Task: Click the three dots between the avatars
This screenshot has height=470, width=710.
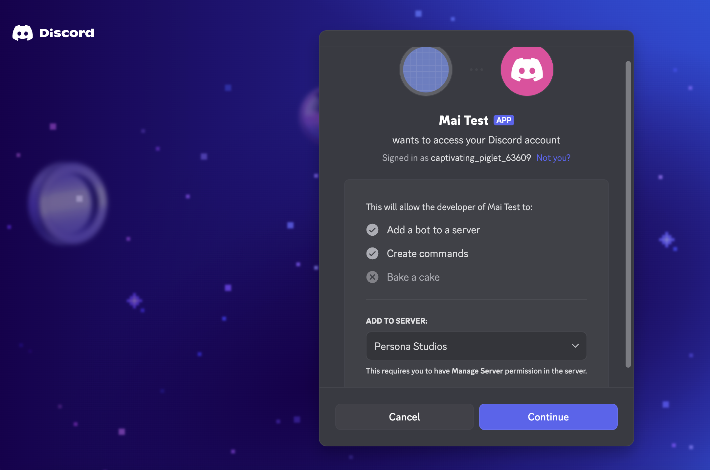Action: point(476,70)
